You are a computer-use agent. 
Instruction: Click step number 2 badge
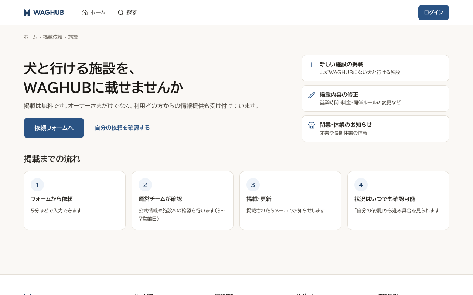(145, 185)
